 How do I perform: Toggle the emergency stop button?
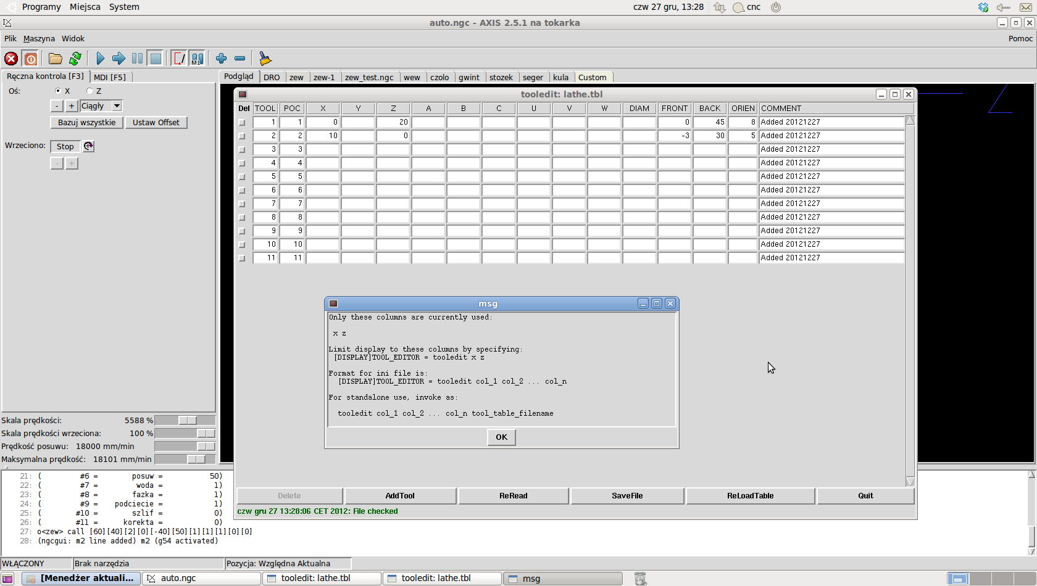[x=11, y=59]
